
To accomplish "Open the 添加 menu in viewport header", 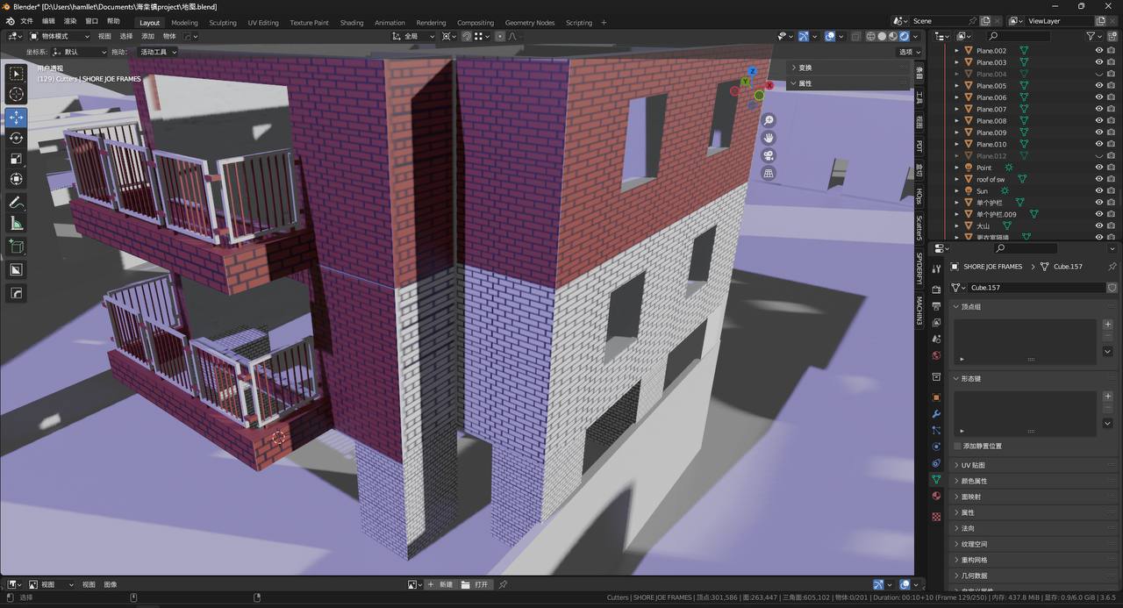I will 147,36.
